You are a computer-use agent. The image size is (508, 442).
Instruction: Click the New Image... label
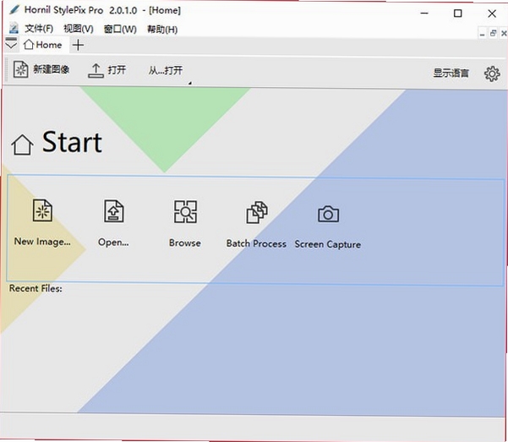point(42,242)
